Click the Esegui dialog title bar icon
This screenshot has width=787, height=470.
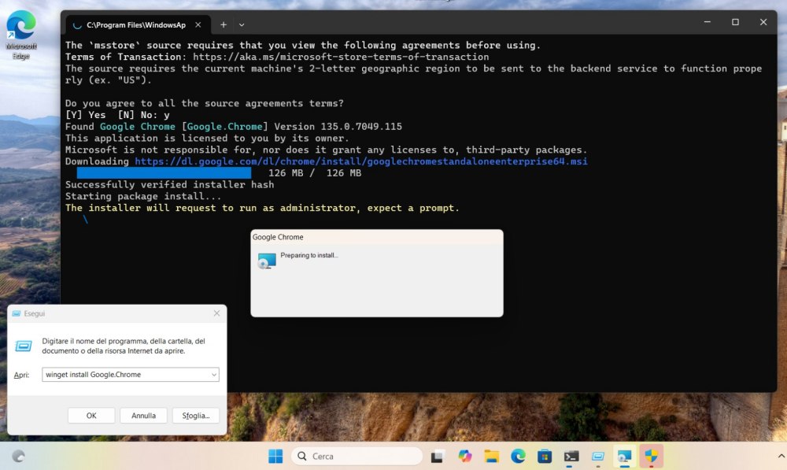[16, 313]
